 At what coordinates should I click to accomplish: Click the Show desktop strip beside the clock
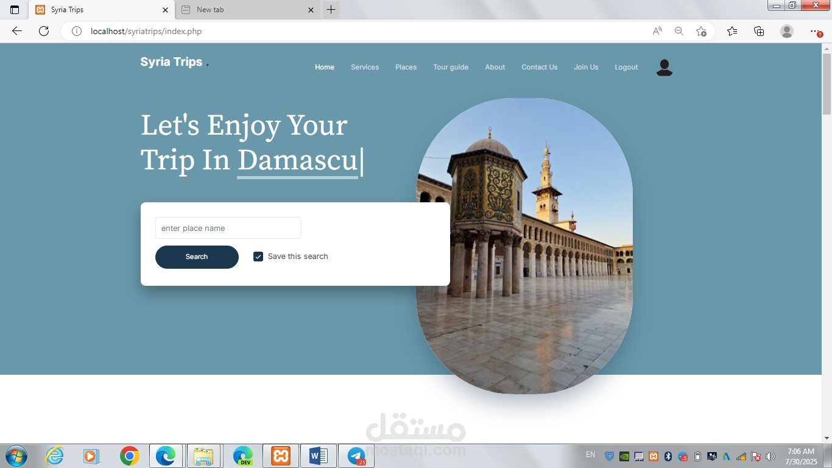point(828,456)
